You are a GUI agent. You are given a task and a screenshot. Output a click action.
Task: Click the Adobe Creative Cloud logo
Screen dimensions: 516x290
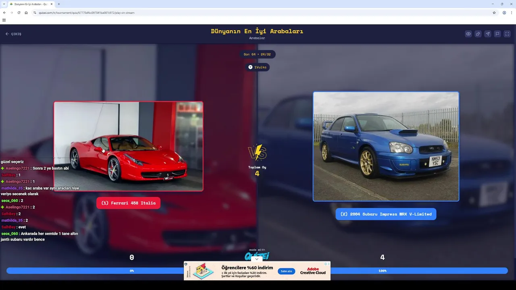coord(313,271)
